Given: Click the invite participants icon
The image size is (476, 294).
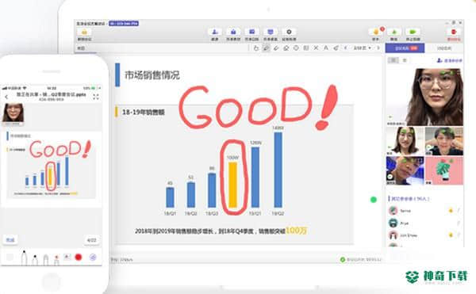Looking at the screenshot, I should [215, 32].
